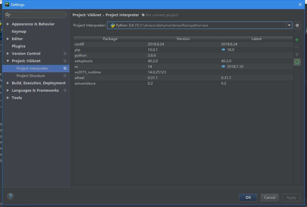The image size is (307, 207).
Task: Click the question mark help icon
Action: pyautogui.click(x=10, y=196)
